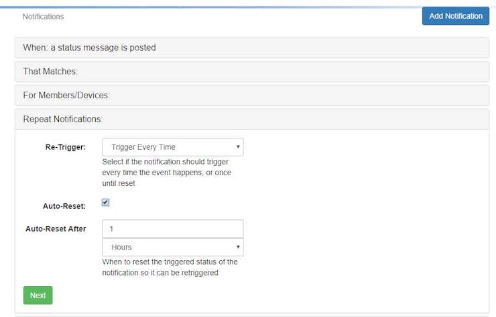Click the Hours dropdown arrow icon
Screen dimensions: 496x317
[238, 247]
